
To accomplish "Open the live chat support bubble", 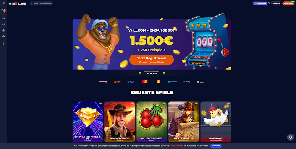I will point(291,137).
